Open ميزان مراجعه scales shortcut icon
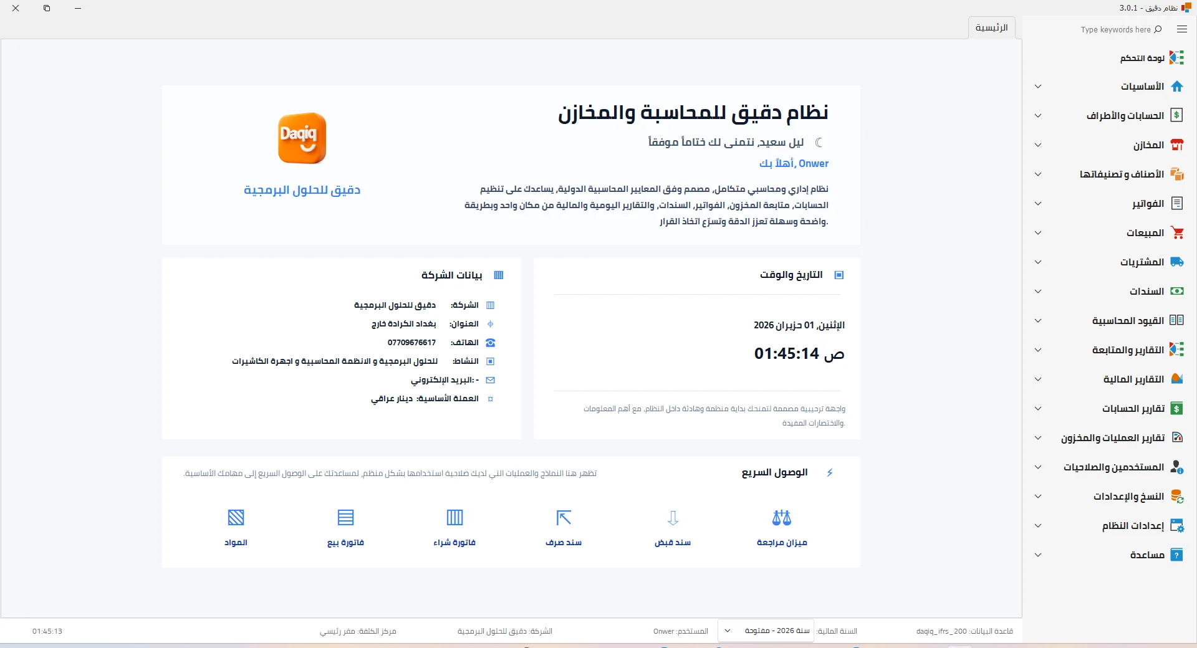 [x=782, y=517]
